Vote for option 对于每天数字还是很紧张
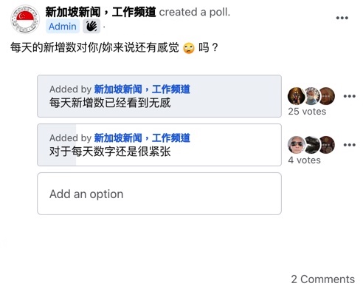The width and height of the screenshot is (363, 292). pyautogui.click(x=159, y=145)
